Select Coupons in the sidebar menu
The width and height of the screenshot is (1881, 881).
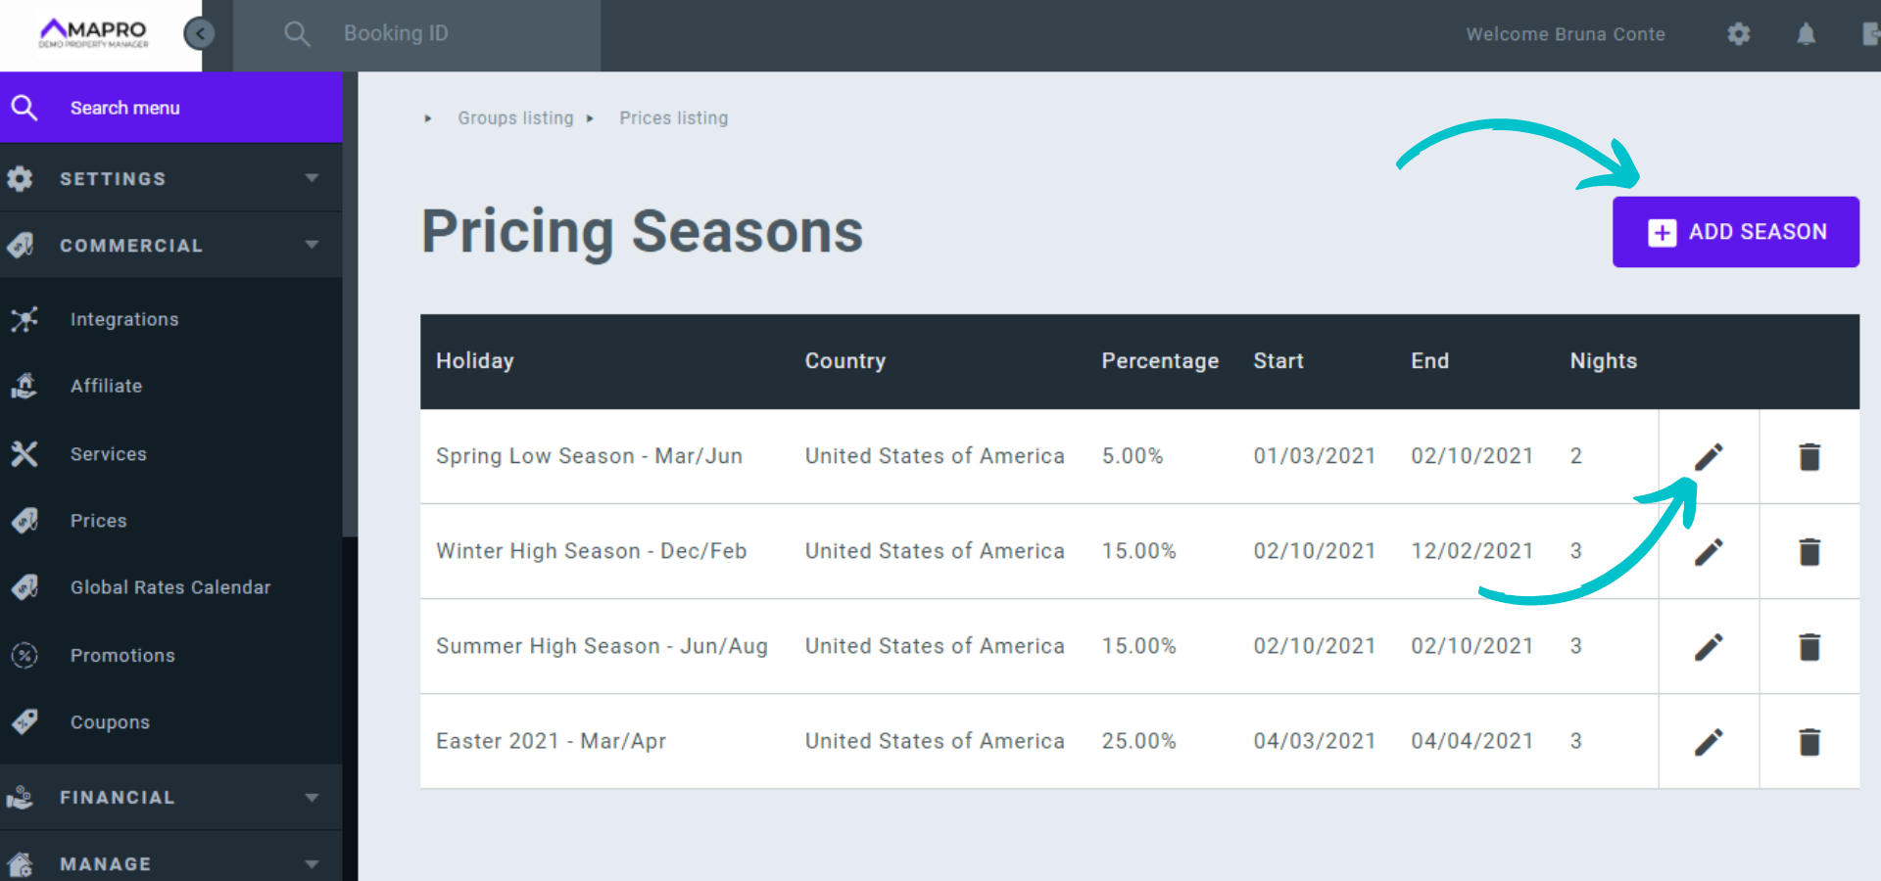(110, 721)
